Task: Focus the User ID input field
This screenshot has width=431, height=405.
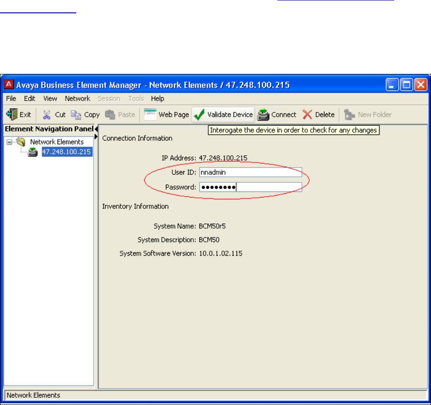Action: coord(251,172)
